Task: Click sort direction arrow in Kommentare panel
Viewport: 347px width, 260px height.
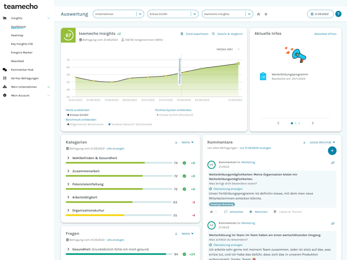Action: point(304,143)
